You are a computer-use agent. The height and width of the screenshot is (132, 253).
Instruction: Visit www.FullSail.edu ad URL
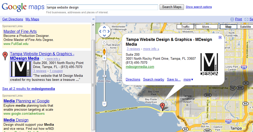tap(16, 44)
